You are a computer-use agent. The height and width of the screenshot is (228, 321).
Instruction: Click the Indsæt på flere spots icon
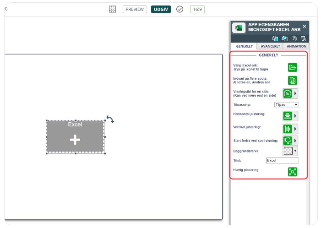[x=292, y=81]
